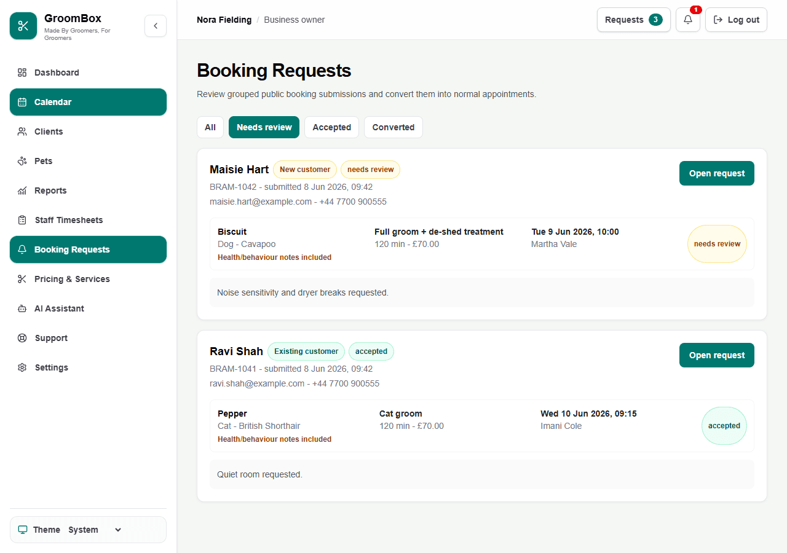Screen dimensions: 787x553
Task: Open the Staff Timesheets clipboard icon
Action: pos(22,220)
